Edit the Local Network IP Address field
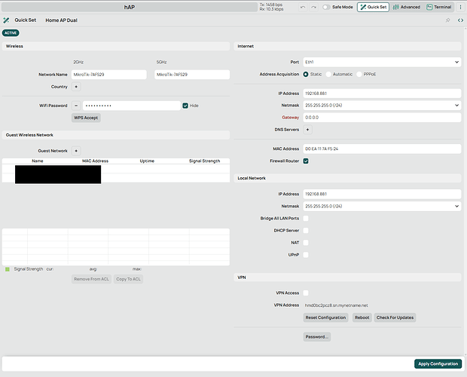 (382, 194)
